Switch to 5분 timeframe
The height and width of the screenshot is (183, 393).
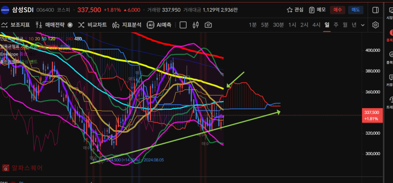click(265, 25)
